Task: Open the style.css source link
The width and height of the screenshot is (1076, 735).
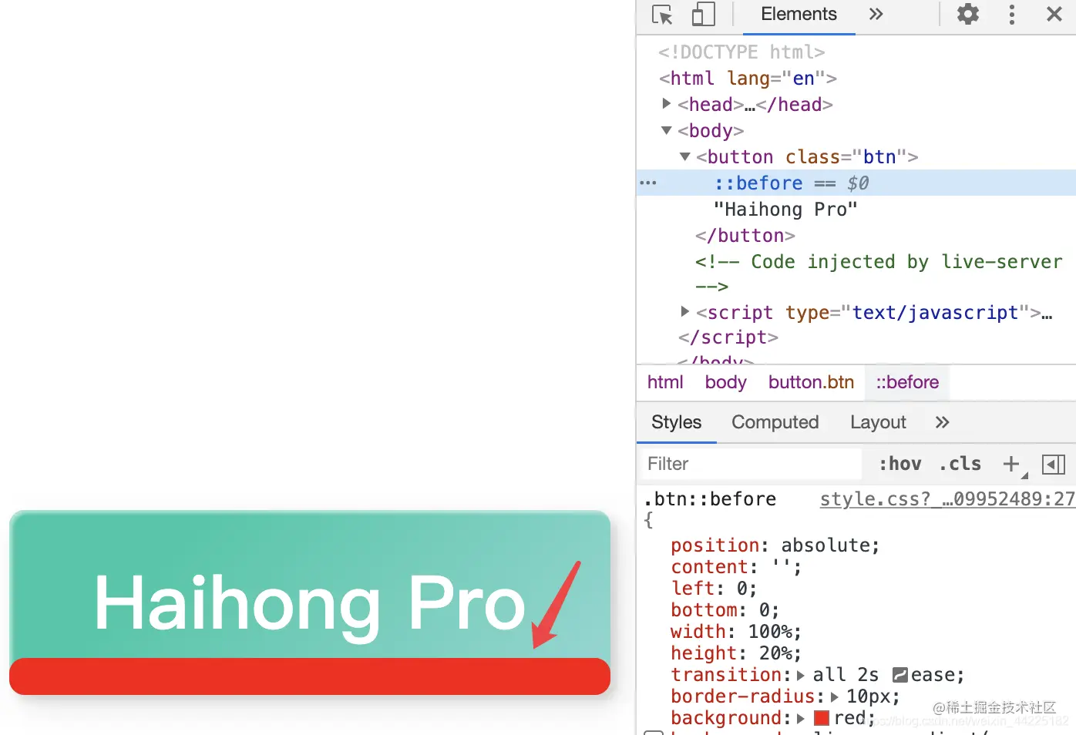Action: pyautogui.click(x=947, y=499)
